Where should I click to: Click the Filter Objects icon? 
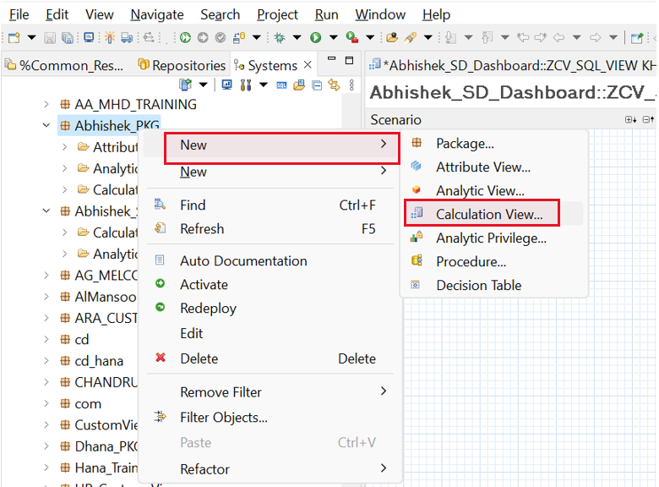161,417
